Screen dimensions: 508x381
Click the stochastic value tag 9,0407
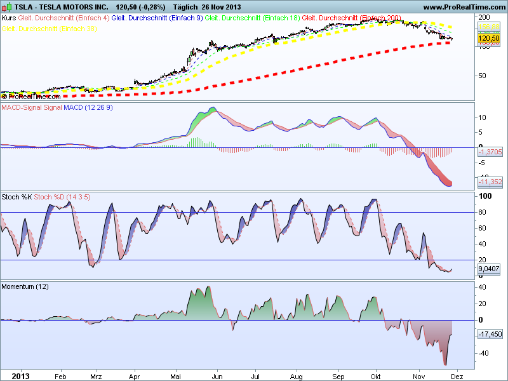[x=488, y=269]
